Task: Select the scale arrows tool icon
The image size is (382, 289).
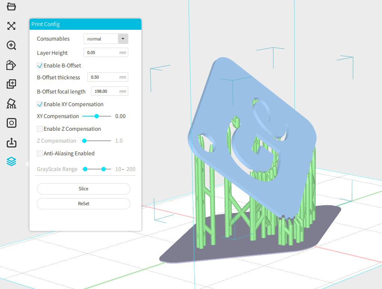Action: [x=11, y=26]
